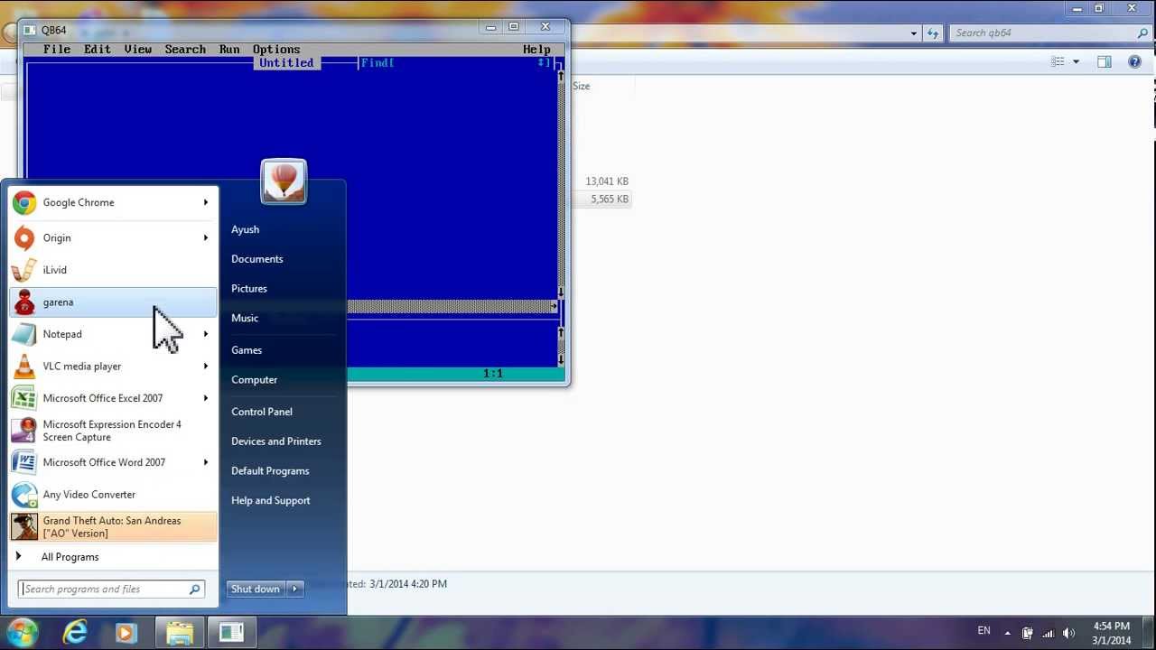Click the network signal tray icon
The image size is (1156, 650).
click(x=1049, y=633)
